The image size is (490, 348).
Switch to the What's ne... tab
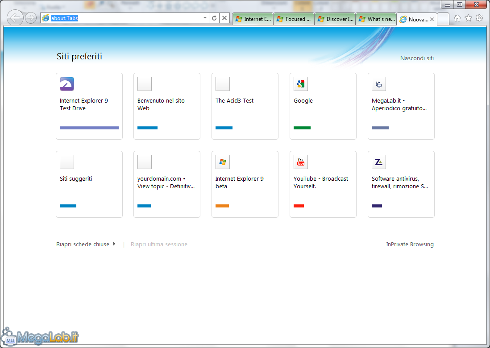(376, 19)
